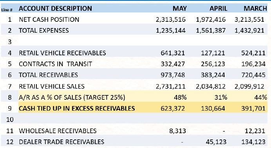Select May wholesale receivables 8,313
271x148 pixels.
pyautogui.click(x=177, y=131)
